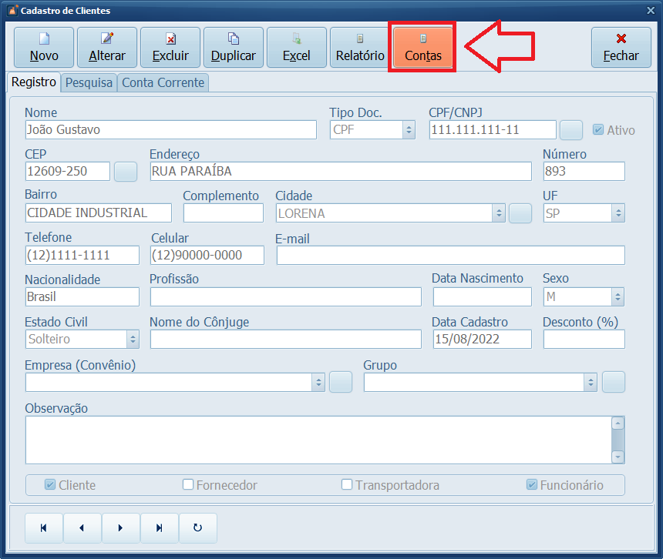Open the Conta Corrente tab
This screenshot has width=663, height=559.
click(x=163, y=82)
